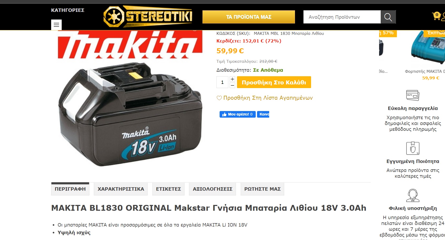Image resolution: width=445 pixels, height=240 pixels.
Task: Increase quantity with the plus button
Action: click(232, 79)
